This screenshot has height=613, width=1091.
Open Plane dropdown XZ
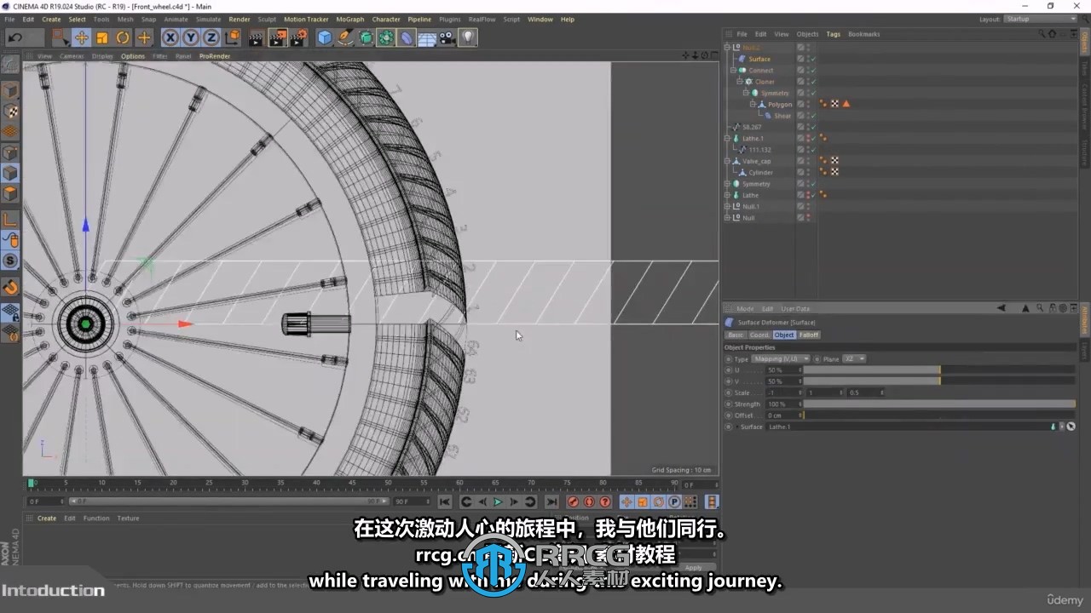point(853,359)
